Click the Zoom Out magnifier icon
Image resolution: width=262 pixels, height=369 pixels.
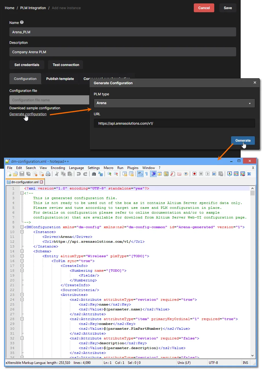tap(116, 174)
